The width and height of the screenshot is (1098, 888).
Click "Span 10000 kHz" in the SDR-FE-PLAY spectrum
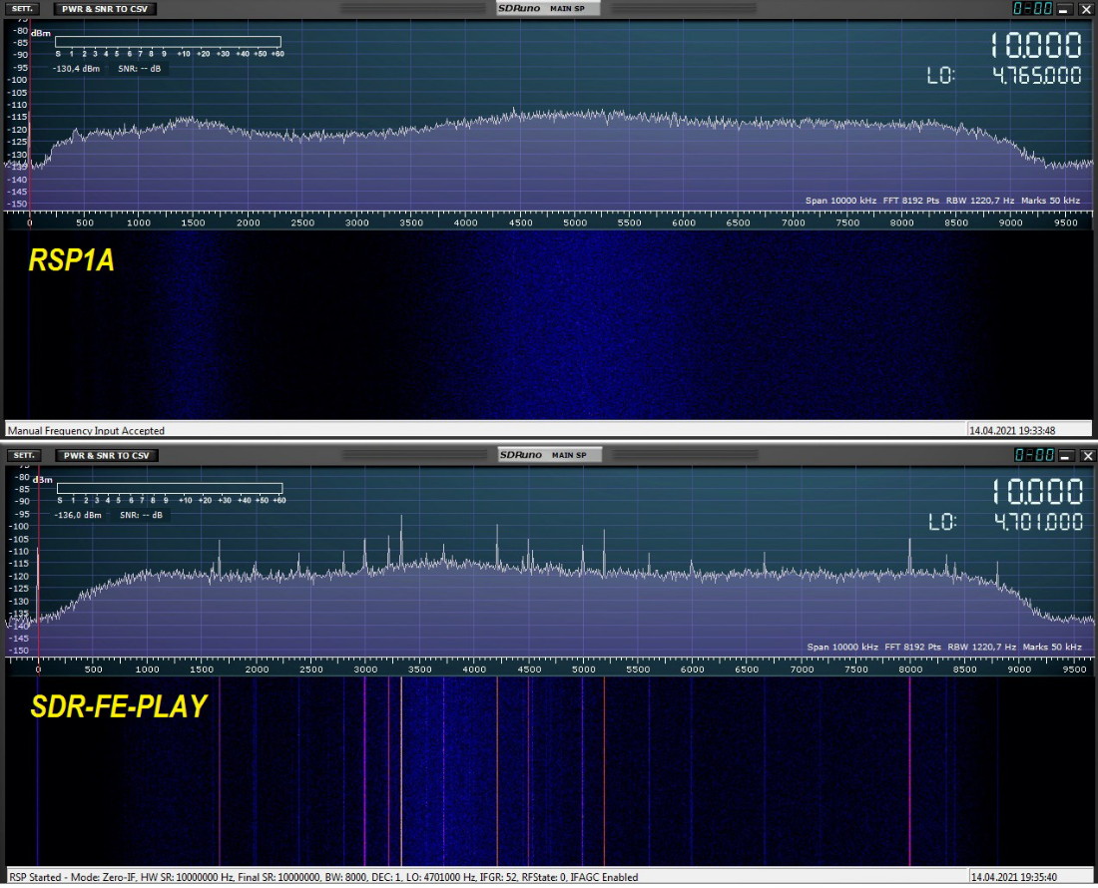842,647
